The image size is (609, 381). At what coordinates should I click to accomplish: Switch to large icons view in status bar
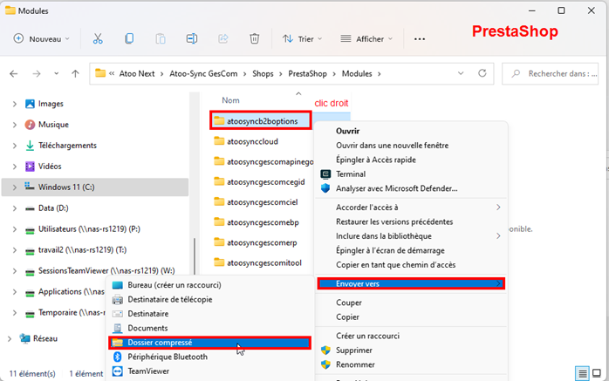point(597,374)
